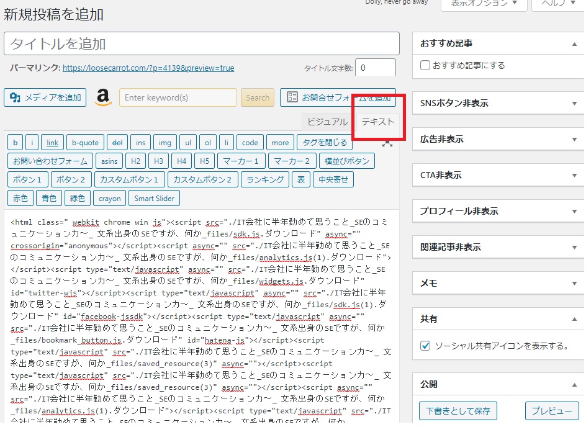This screenshot has height=427, width=586.
Task: Expand the 関連記事非表示 panel
Action: (574, 247)
